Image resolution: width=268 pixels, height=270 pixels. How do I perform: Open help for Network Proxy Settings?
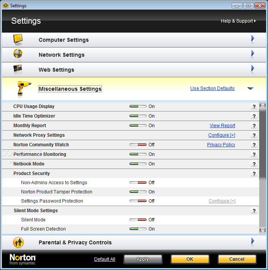click(254, 135)
